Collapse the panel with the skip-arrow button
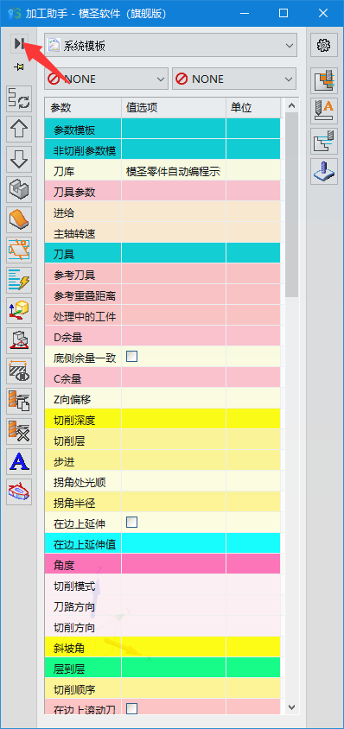344x729 pixels. [19, 44]
